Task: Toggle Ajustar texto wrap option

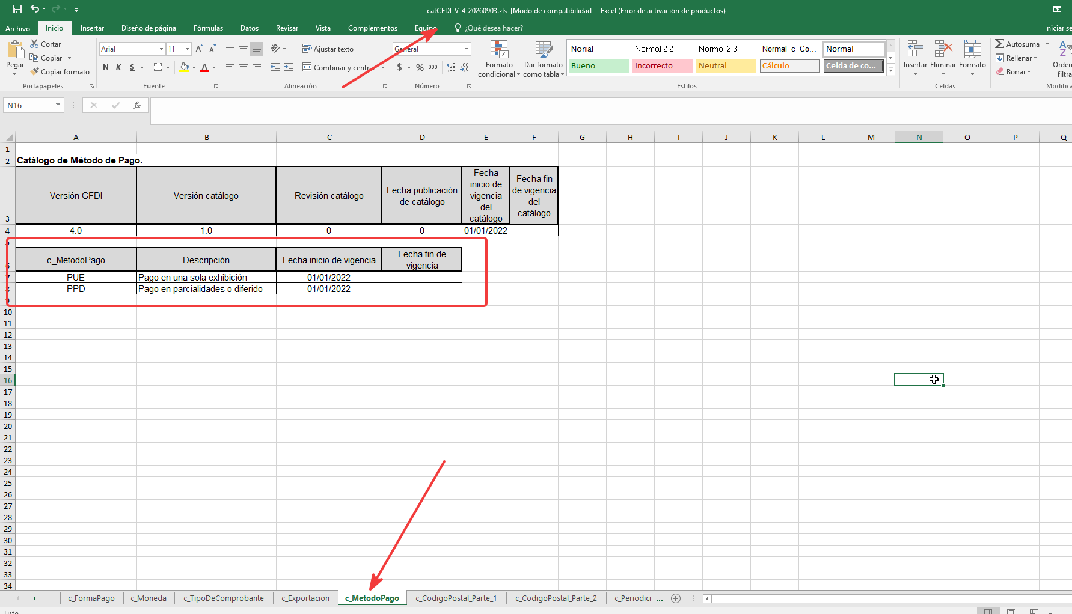Action: tap(328, 49)
